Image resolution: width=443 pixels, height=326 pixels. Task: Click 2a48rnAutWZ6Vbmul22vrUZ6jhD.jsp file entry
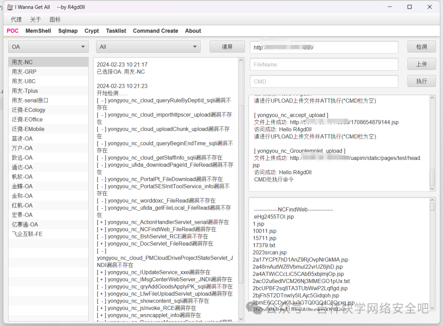click(298, 267)
